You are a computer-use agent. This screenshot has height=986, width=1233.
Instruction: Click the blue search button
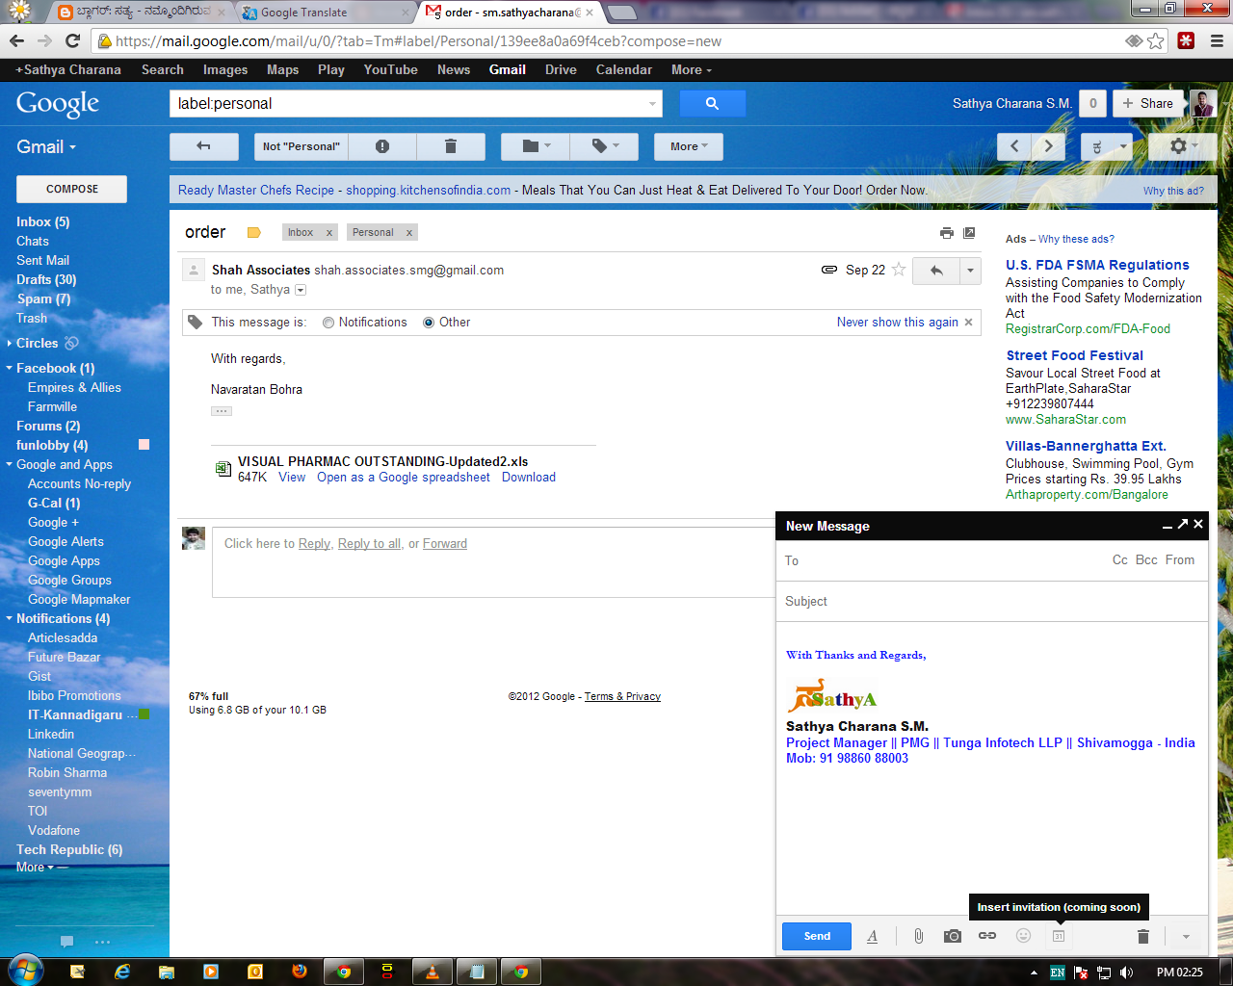712,103
